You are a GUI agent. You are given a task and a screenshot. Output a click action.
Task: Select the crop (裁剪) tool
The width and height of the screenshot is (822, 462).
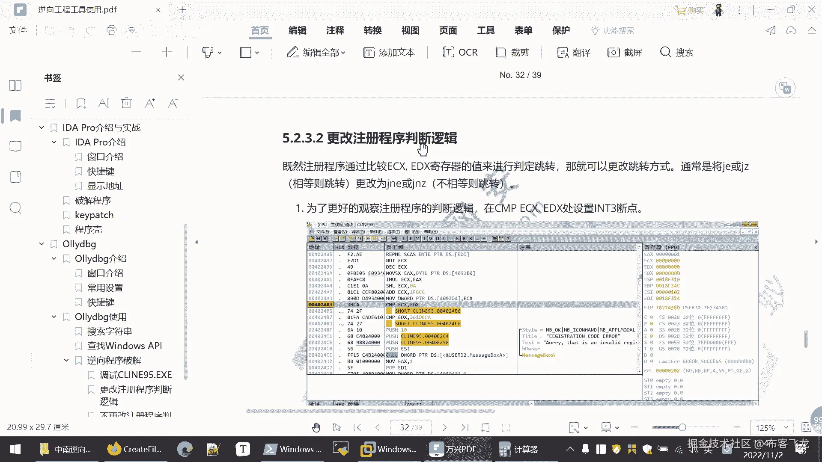click(512, 52)
